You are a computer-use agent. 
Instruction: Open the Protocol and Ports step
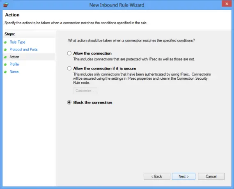coord(23,49)
